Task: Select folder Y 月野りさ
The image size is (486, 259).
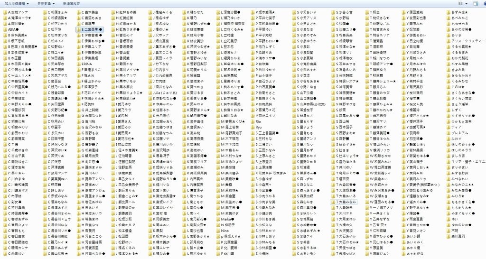Action: click(412, 75)
